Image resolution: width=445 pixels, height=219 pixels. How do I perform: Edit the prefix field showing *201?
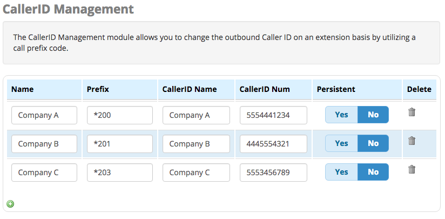[x=120, y=144]
